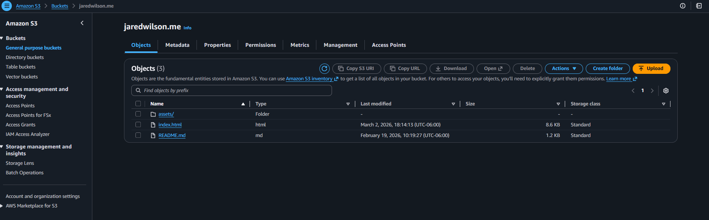Click the README.md file icon
The width and height of the screenshot is (709, 220).
point(153,136)
